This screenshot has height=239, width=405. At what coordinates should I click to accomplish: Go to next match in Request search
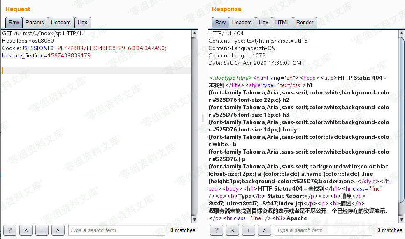pyautogui.click(x=58, y=230)
